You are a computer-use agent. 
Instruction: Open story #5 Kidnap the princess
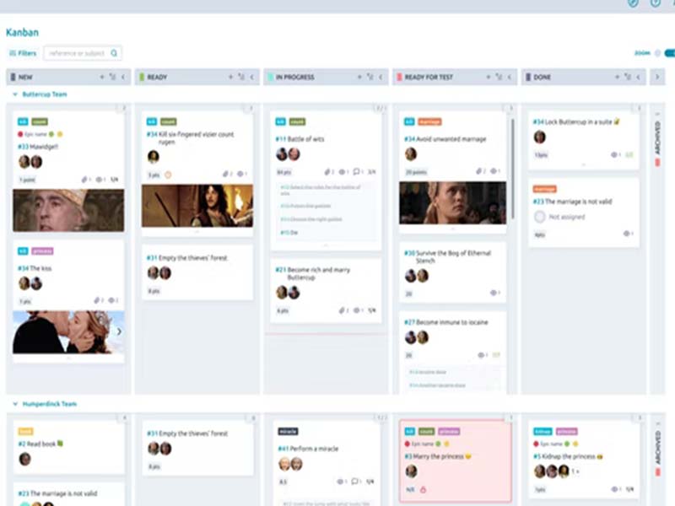click(568, 456)
